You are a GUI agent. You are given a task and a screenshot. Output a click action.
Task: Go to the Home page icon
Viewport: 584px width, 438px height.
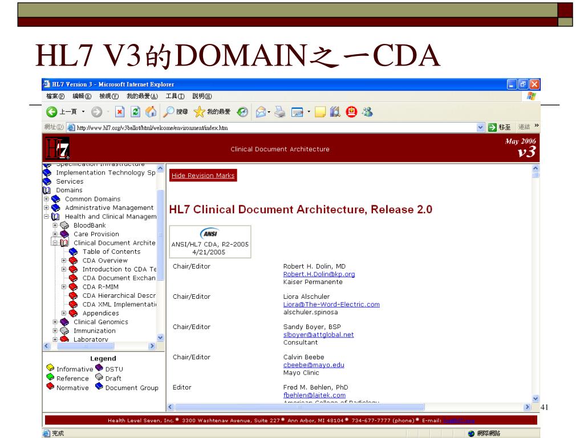pos(151,112)
